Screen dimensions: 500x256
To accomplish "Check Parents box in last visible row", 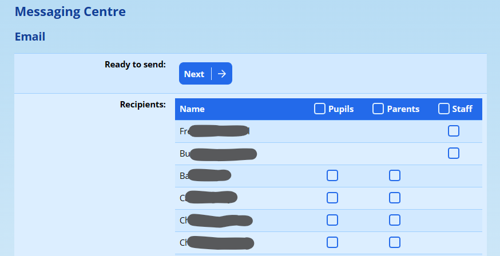I will point(395,242).
